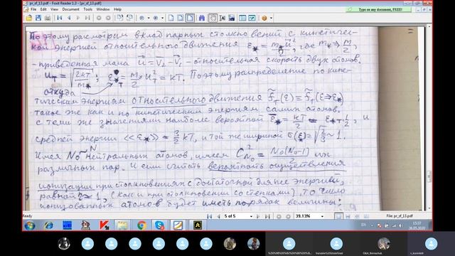Toggle continuous page layout in status bar
455x256 pixels.
tap(348, 216)
